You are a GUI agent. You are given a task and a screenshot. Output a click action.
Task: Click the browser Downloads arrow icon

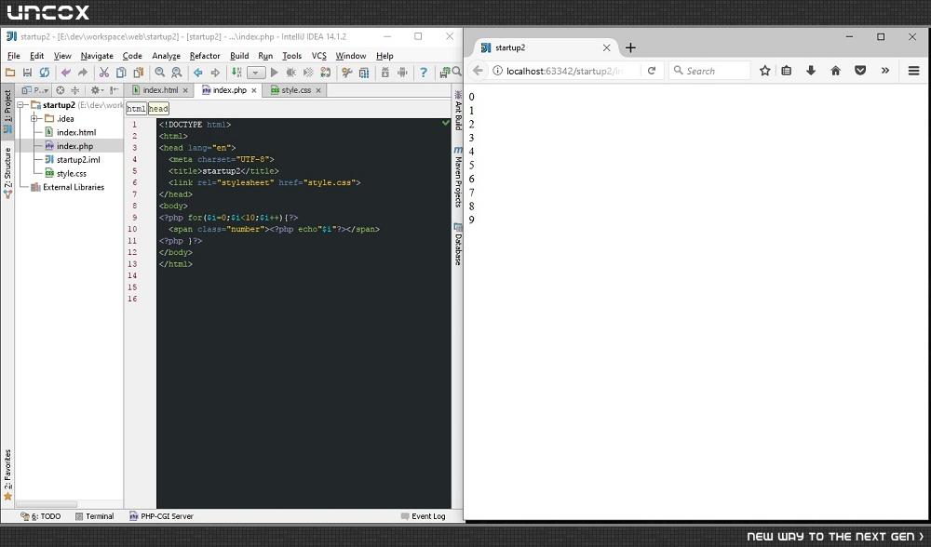[811, 71]
